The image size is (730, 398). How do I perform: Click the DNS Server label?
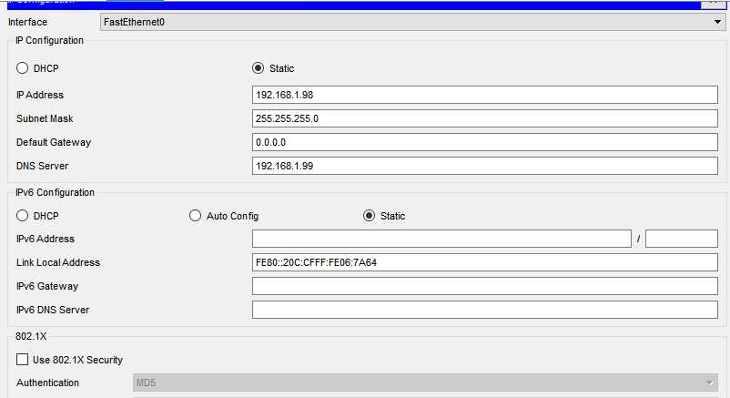click(43, 166)
